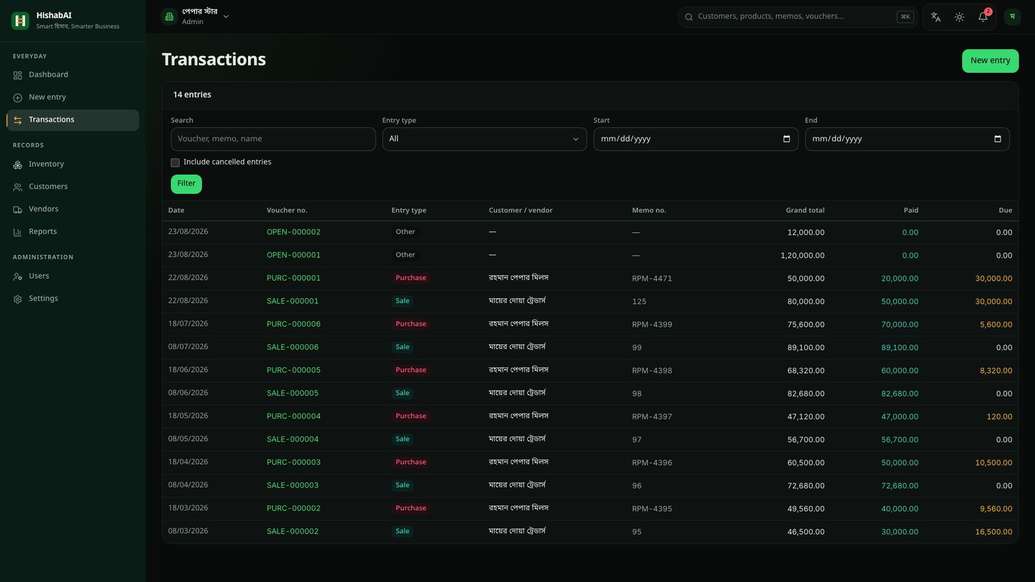Click the Vendors truck icon
1035x582 pixels.
pos(18,210)
